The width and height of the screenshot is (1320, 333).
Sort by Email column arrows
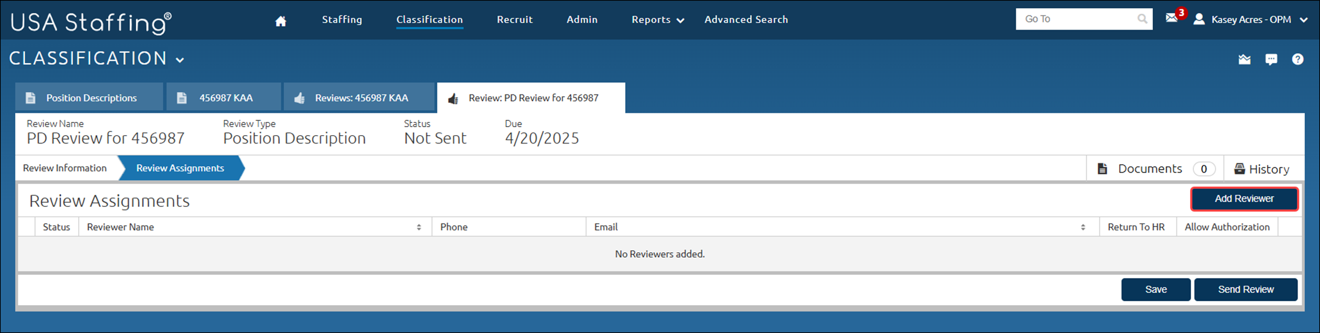[1083, 227]
